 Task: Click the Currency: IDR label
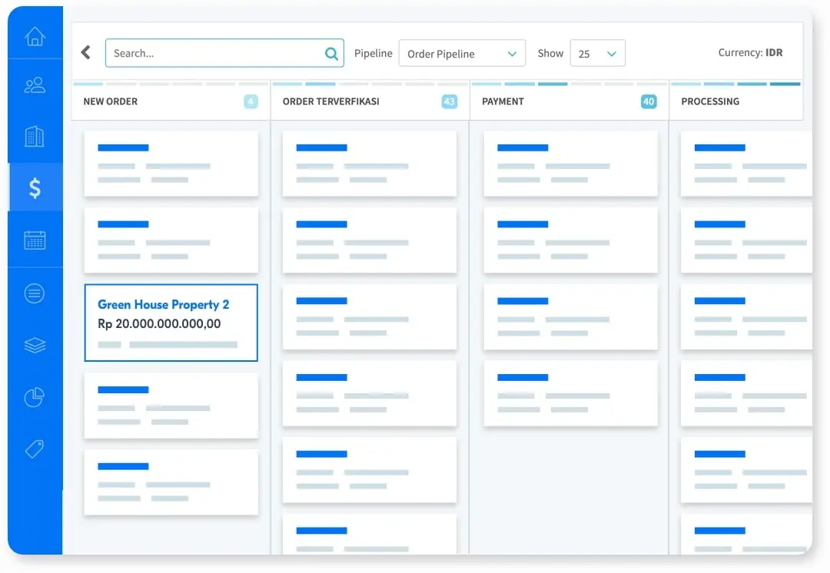tap(750, 52)
